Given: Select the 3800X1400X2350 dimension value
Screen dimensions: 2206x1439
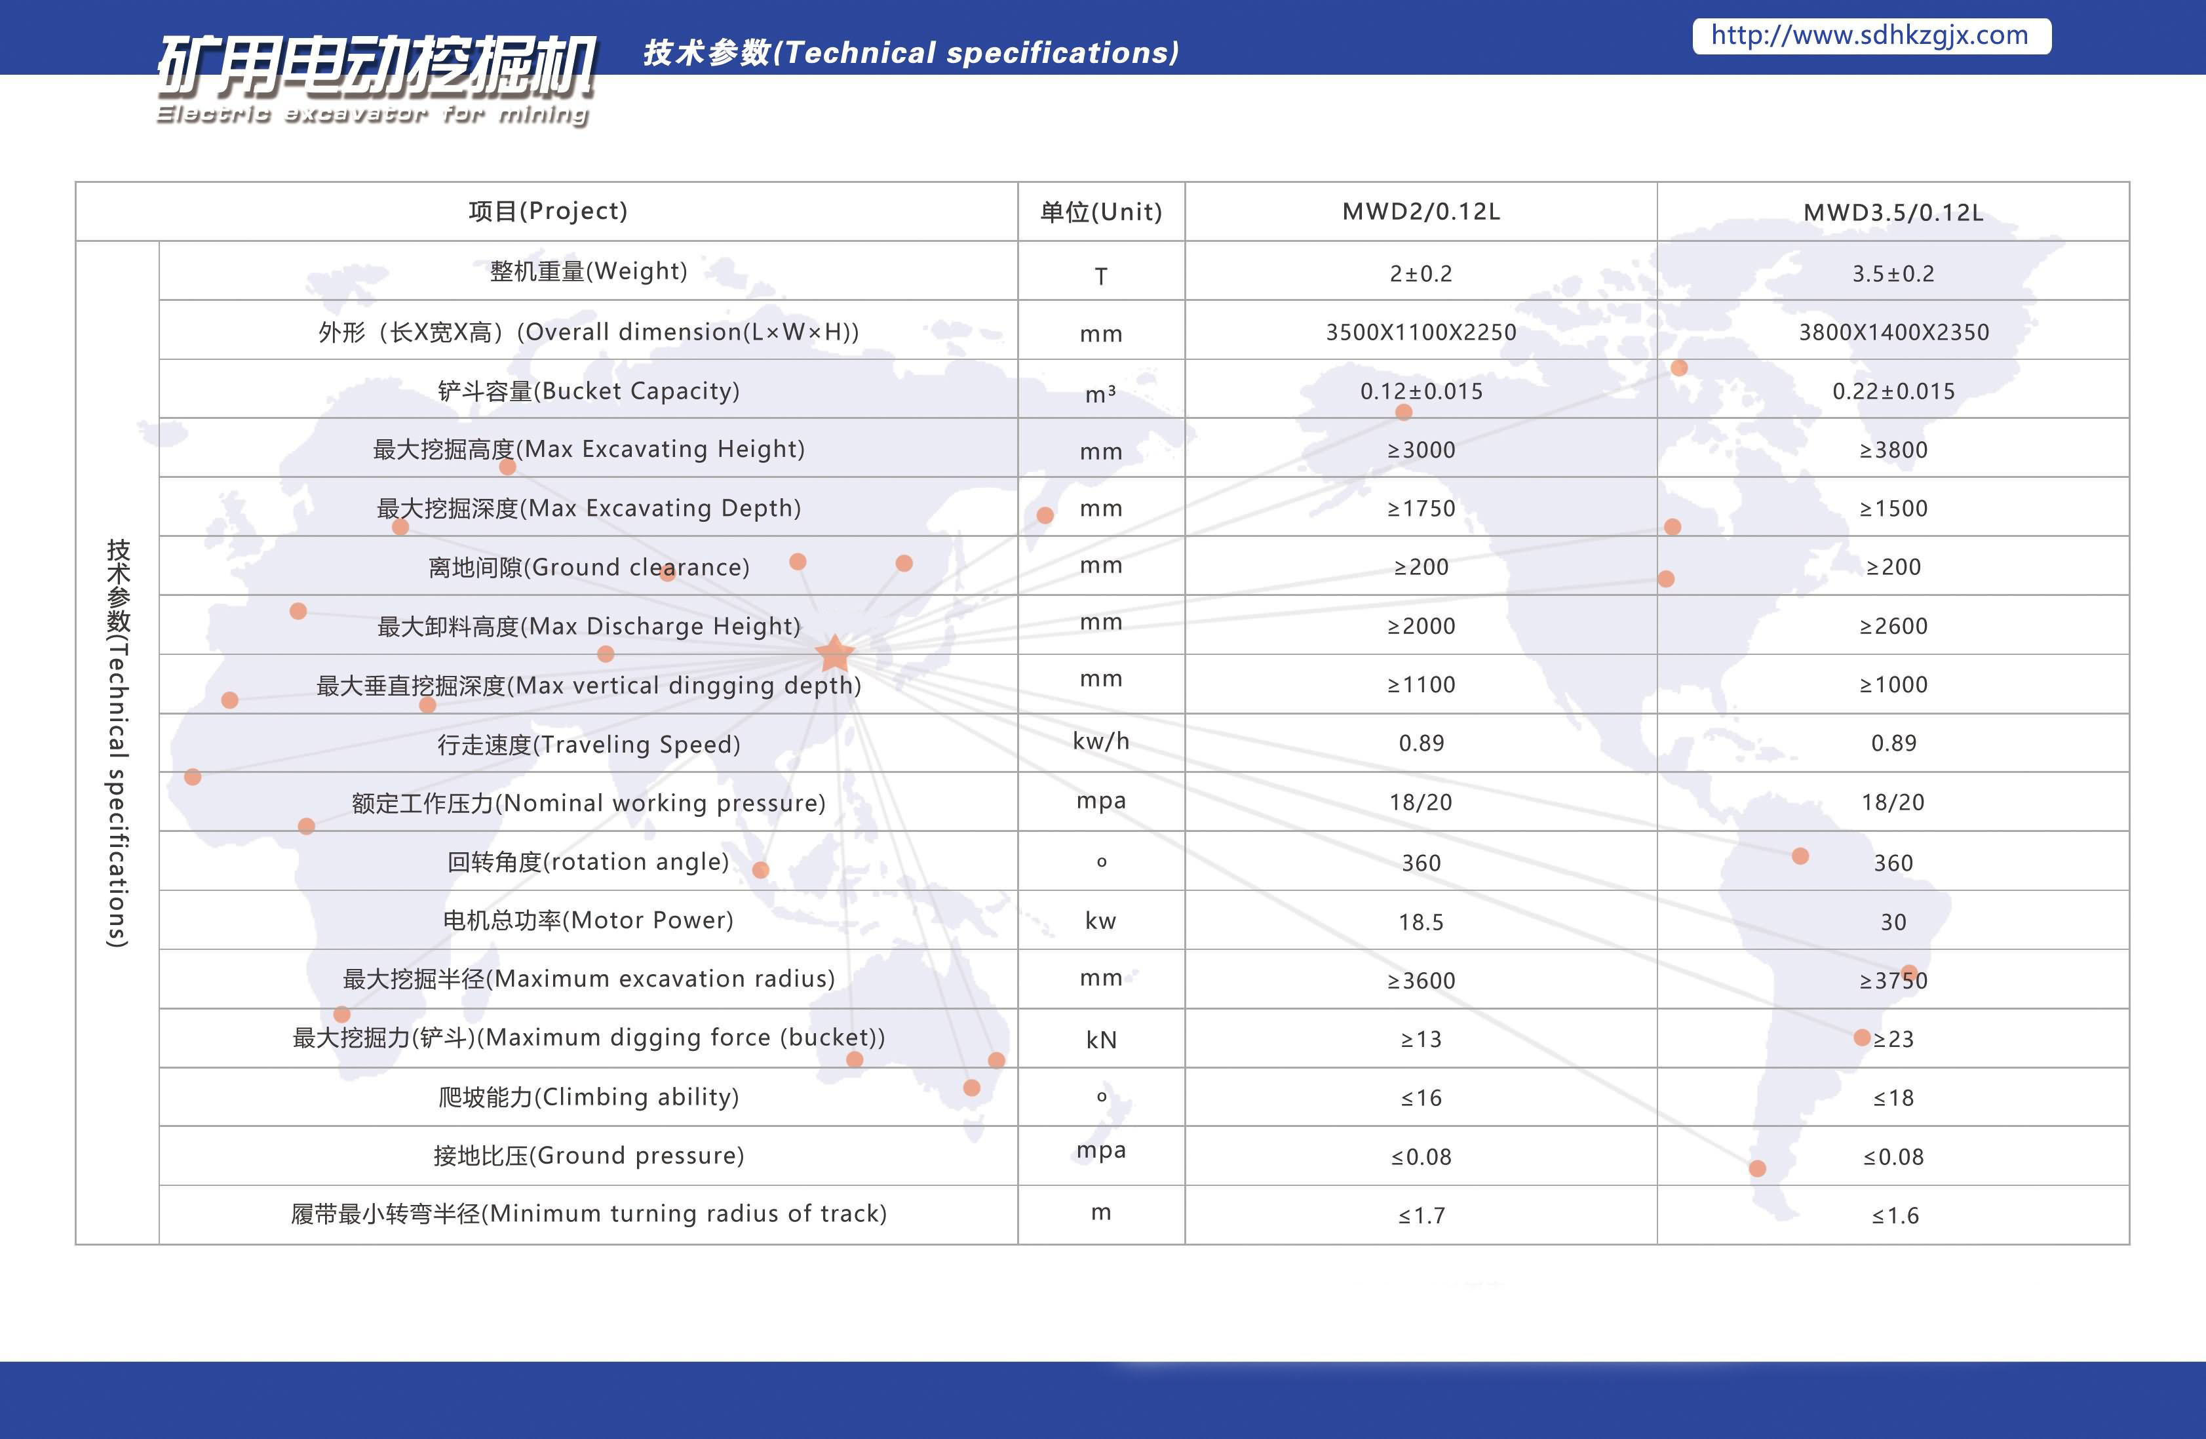Looking at the screenshot, I should [x=1893, y=332].
